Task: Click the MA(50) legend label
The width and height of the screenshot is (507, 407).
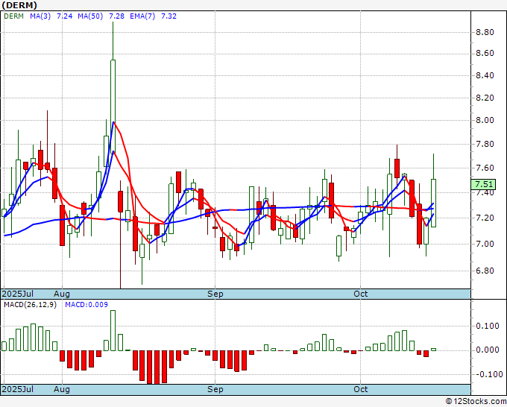Action: point(90,16)
